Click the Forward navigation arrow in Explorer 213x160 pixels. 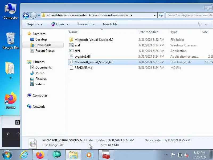[x=33, y=15]
